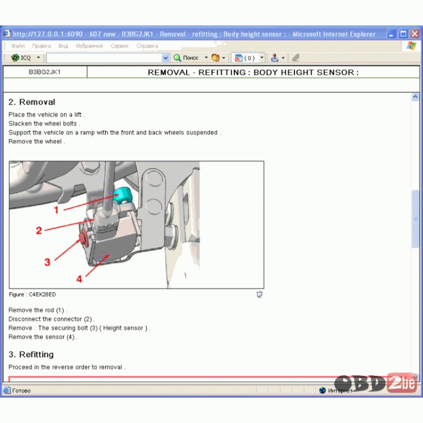Click inside the ICQ toolbar search field
The height and width of the screenshot is (423, 423).
click(104, 57)
